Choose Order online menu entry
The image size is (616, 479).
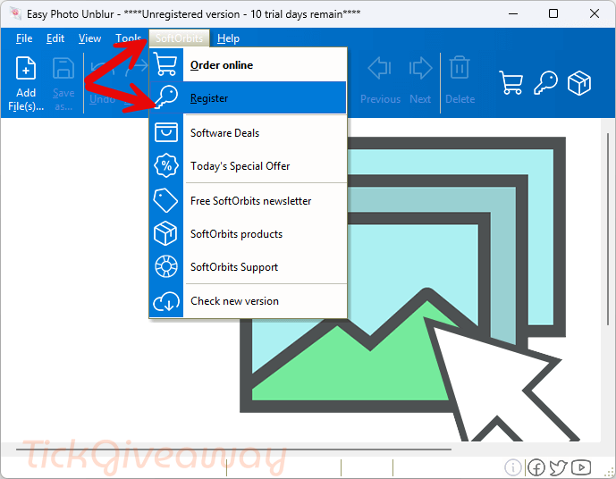click(x=248, y=64)
